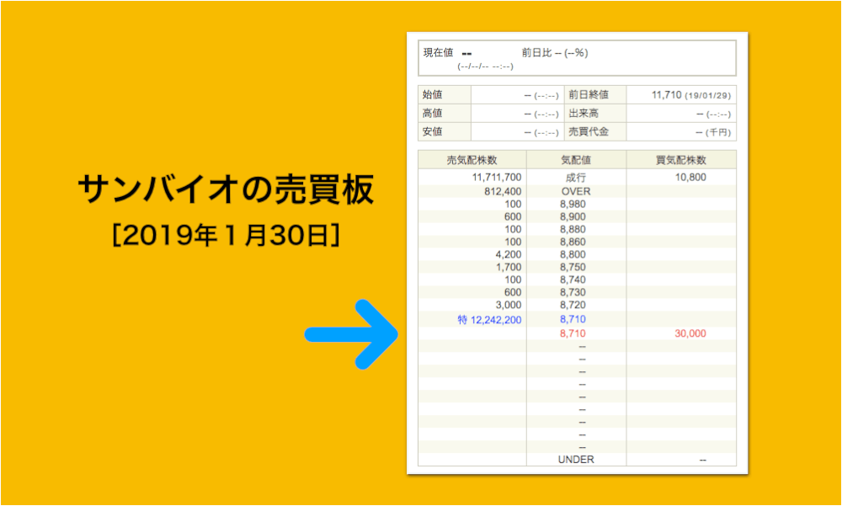The width and height of the screenshot is (842, 506).
Task: Click the 現在値 label
Action: [438, 53]
